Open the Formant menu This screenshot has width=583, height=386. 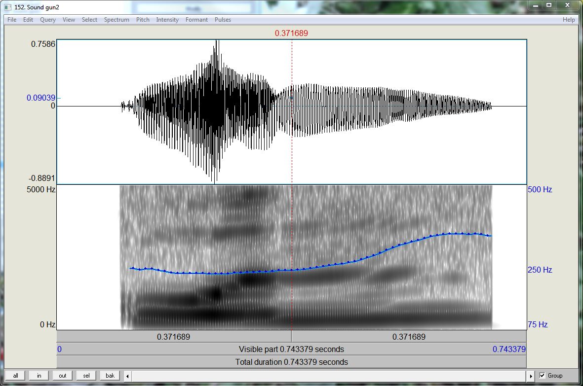(x=196, y=20)
